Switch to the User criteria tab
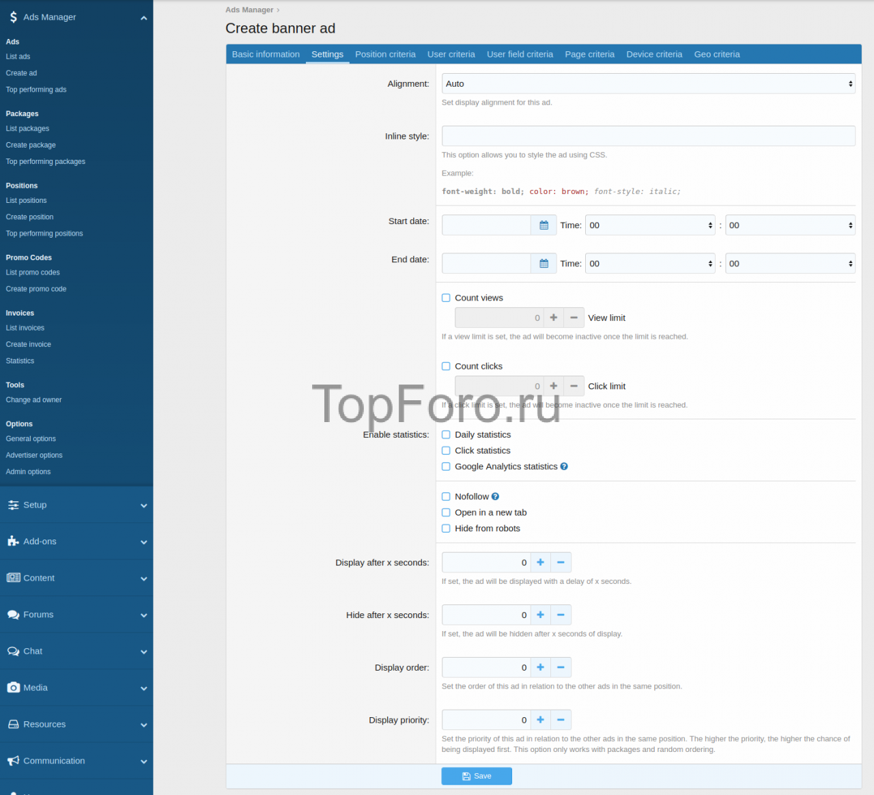Image resolution: width=874 pixels, height=795 pixels. (x=451, y=55)
